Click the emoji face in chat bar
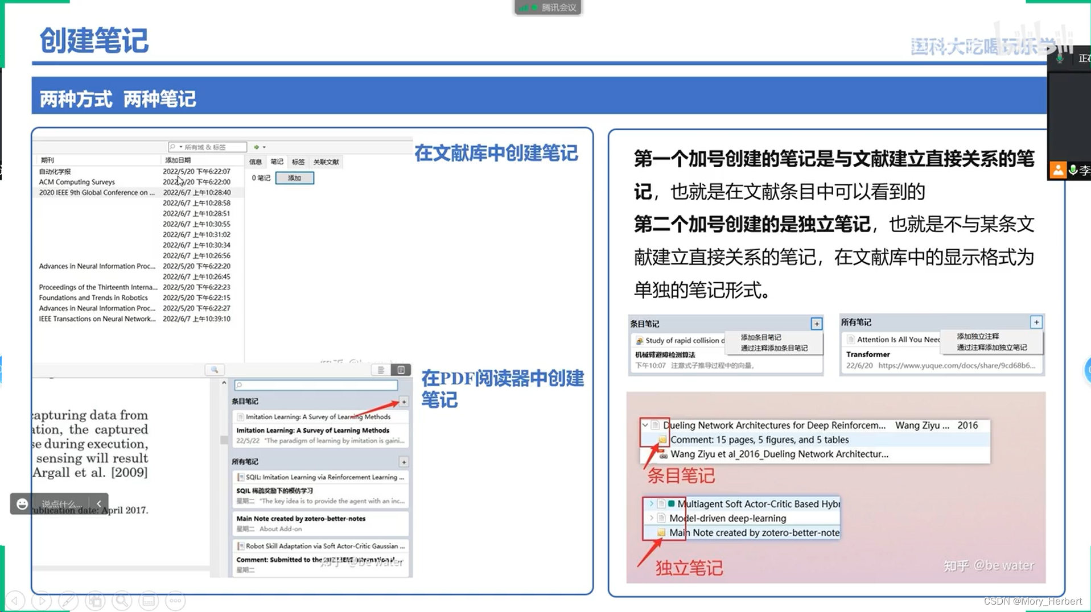Viewport: 1091px width, 612px height. (x=22, y=504)
